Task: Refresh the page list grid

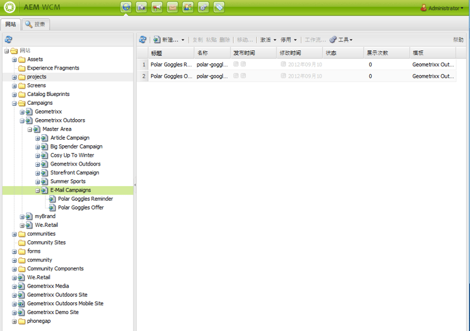Action: [143, 39]
